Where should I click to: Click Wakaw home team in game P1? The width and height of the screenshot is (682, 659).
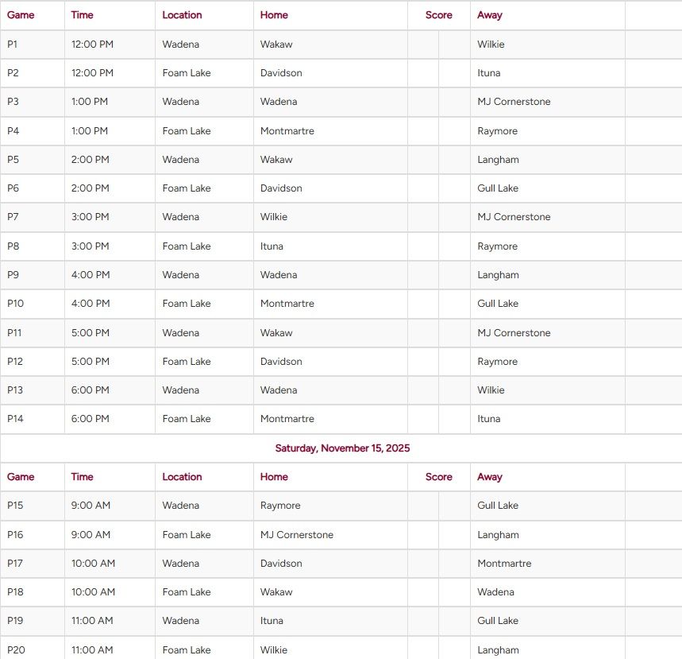click(276, 45)
